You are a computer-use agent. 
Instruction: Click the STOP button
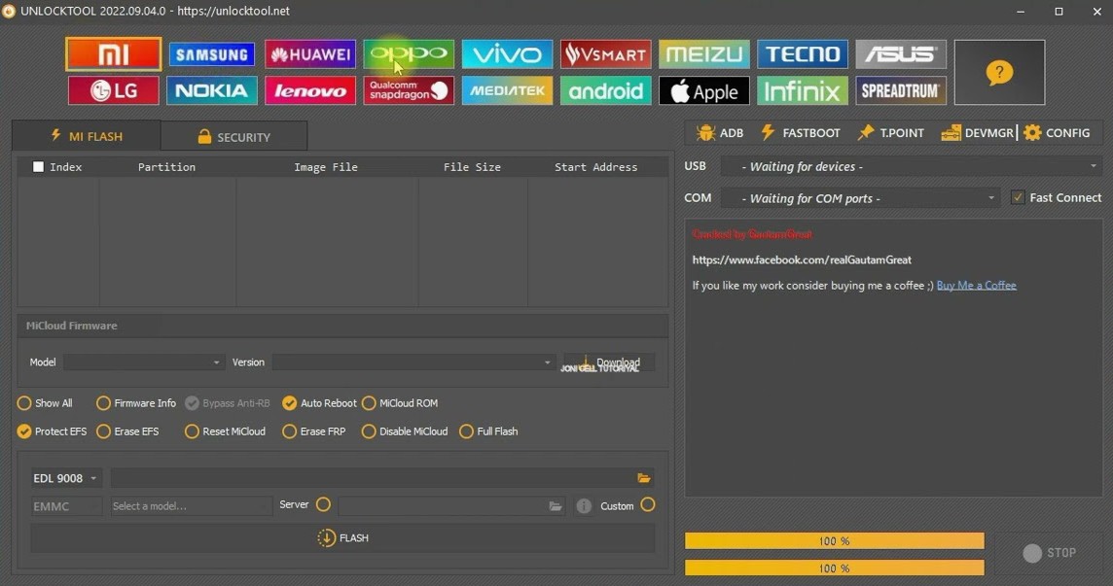click(1050, 553)
